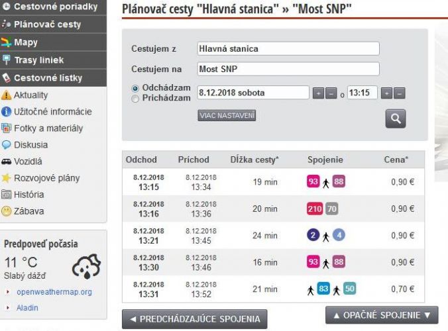The width and height of the screenshot is (448, 331).
Task: Click the blue line 83 badge
Action: [323, 289]
